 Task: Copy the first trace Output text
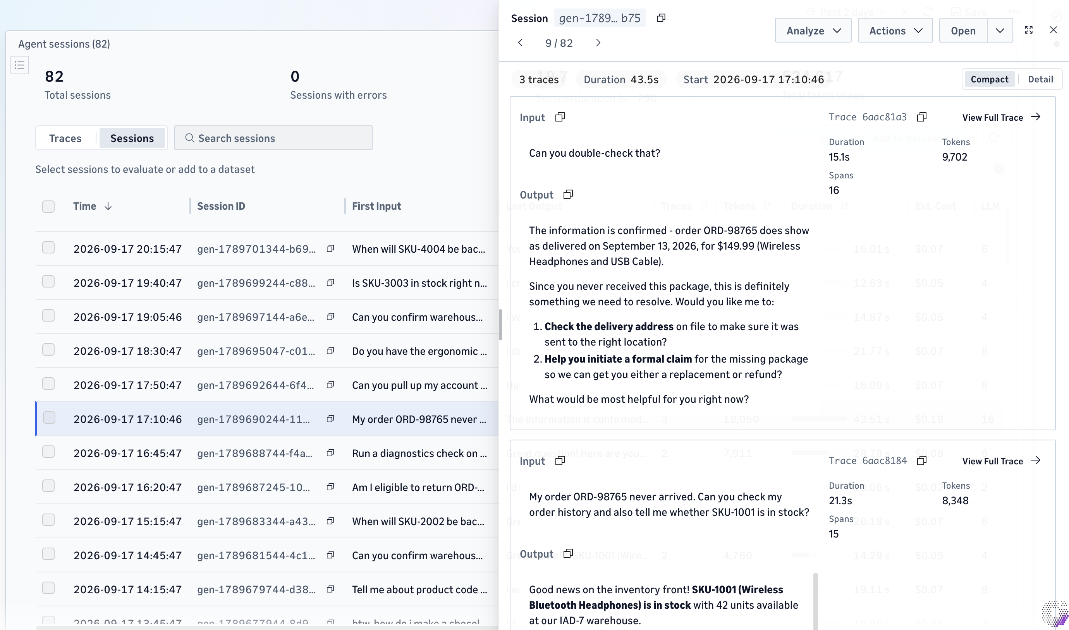(568, 194)
